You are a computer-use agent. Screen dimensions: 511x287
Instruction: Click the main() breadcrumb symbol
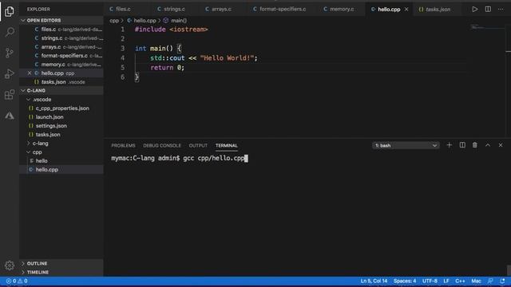point(176,21)
